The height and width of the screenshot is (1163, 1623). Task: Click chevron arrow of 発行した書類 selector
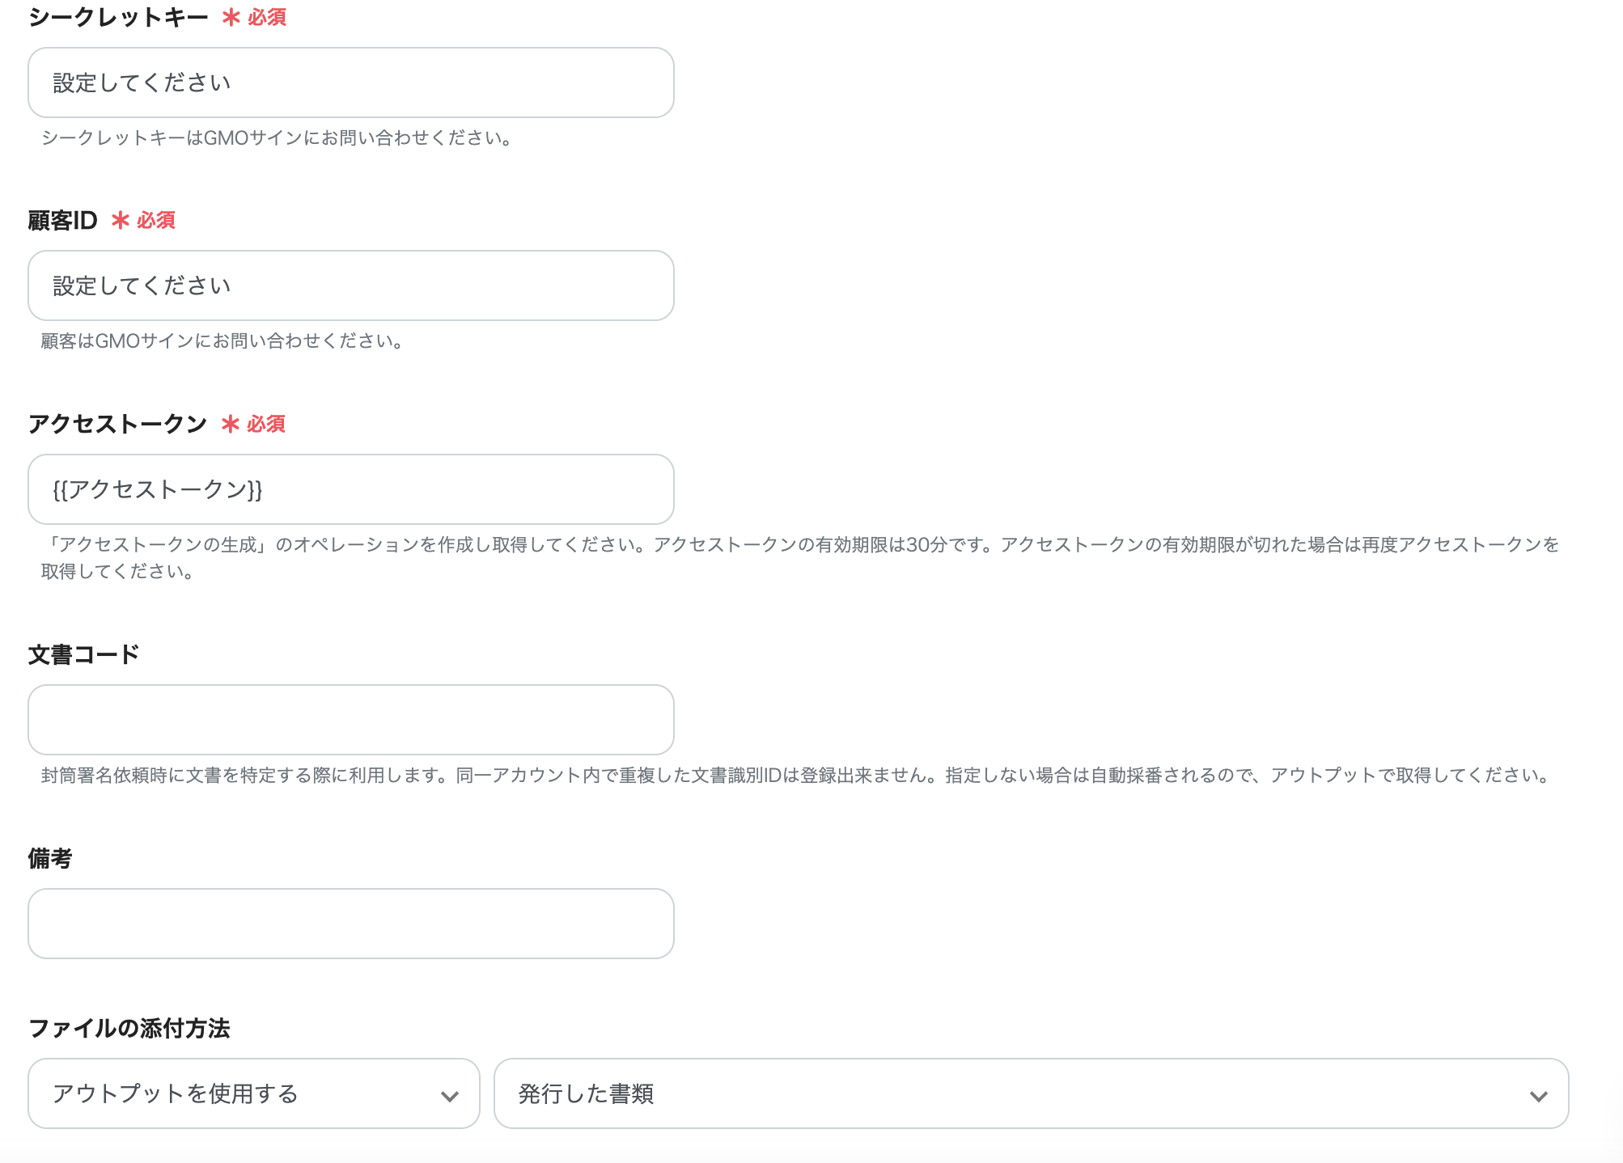(x=1538, y=1096)
